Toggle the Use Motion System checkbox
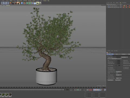 (116, 70)
